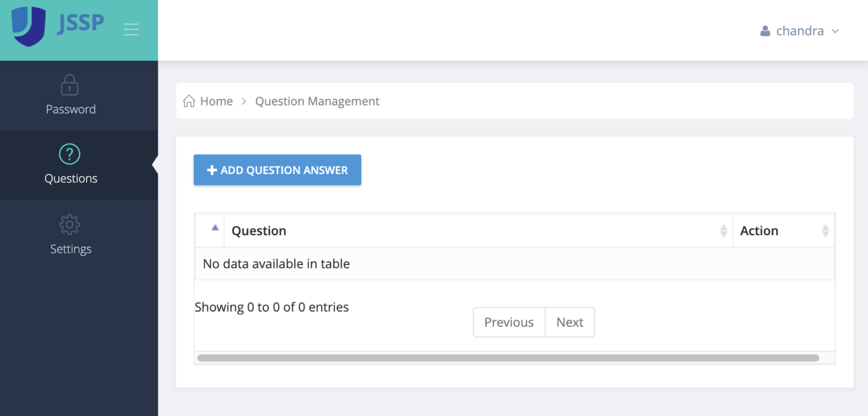
Task: Follow the Home breadcrumb link
Action: [x=216, y=101]
